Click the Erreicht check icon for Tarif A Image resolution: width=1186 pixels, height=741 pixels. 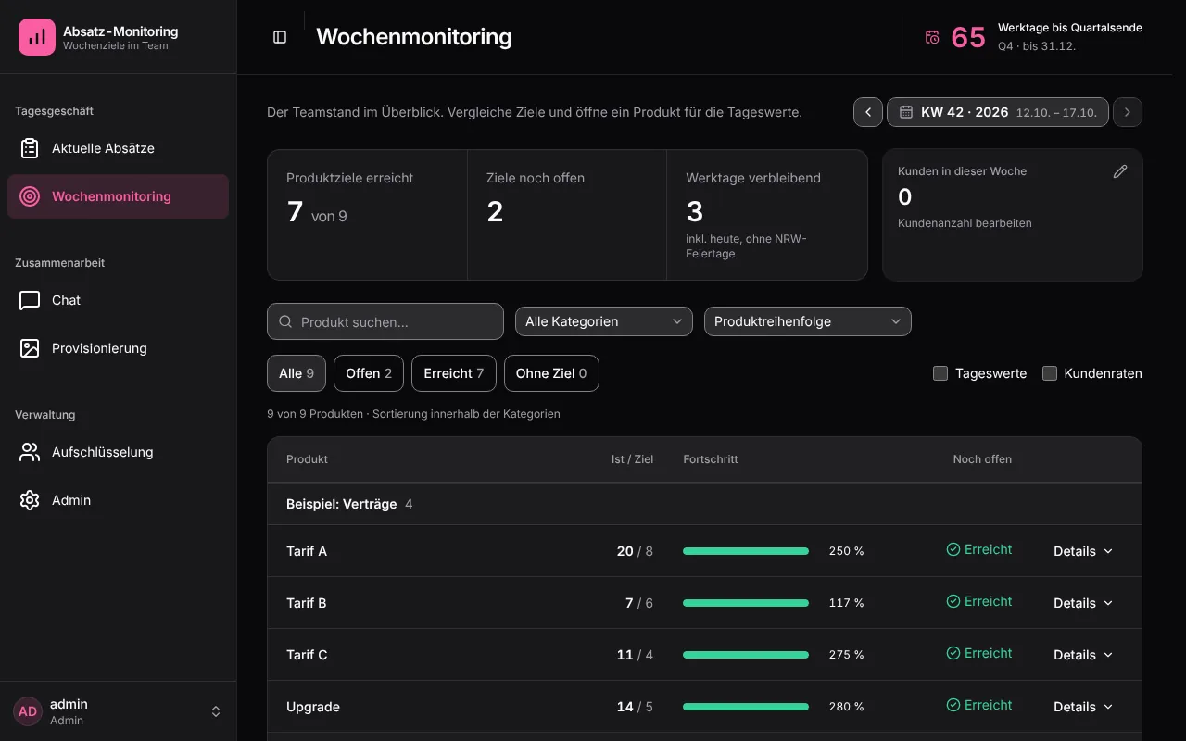(x=953, y=550)
